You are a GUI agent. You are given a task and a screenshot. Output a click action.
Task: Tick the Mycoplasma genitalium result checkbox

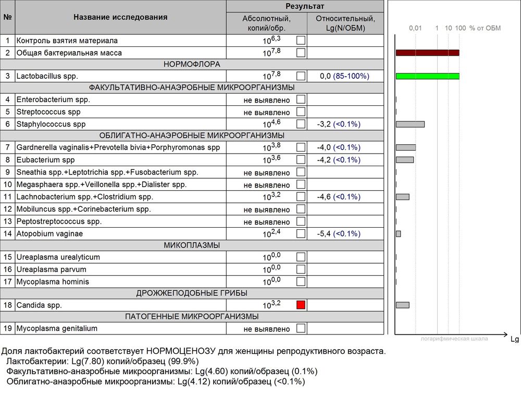point(301,328)
